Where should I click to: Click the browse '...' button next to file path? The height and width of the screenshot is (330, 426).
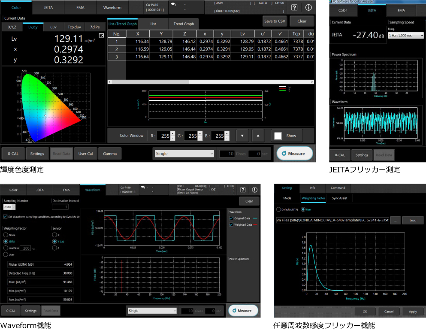pos(395,220)
